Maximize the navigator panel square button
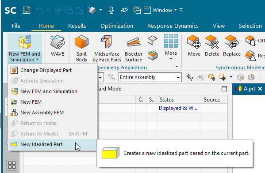 (224, 89)
